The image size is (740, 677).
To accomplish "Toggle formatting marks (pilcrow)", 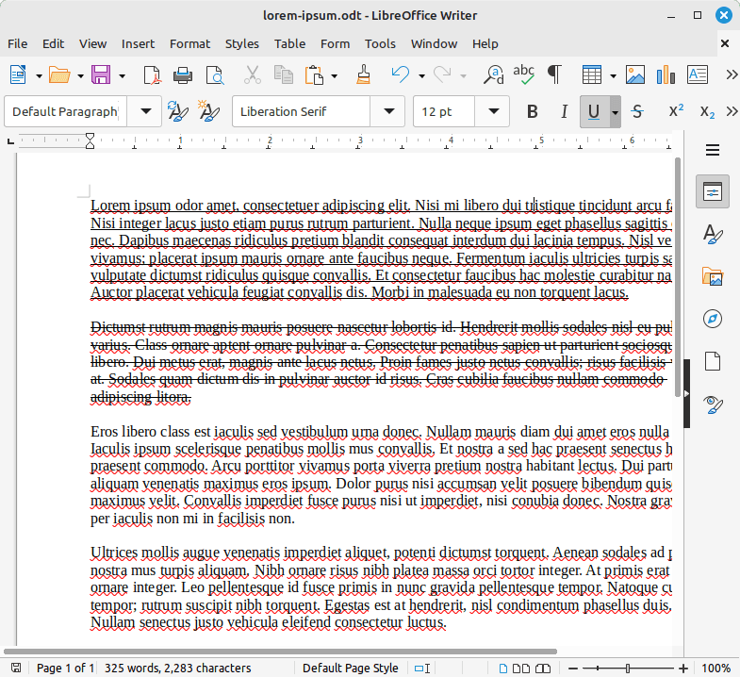I will (554, 75).
